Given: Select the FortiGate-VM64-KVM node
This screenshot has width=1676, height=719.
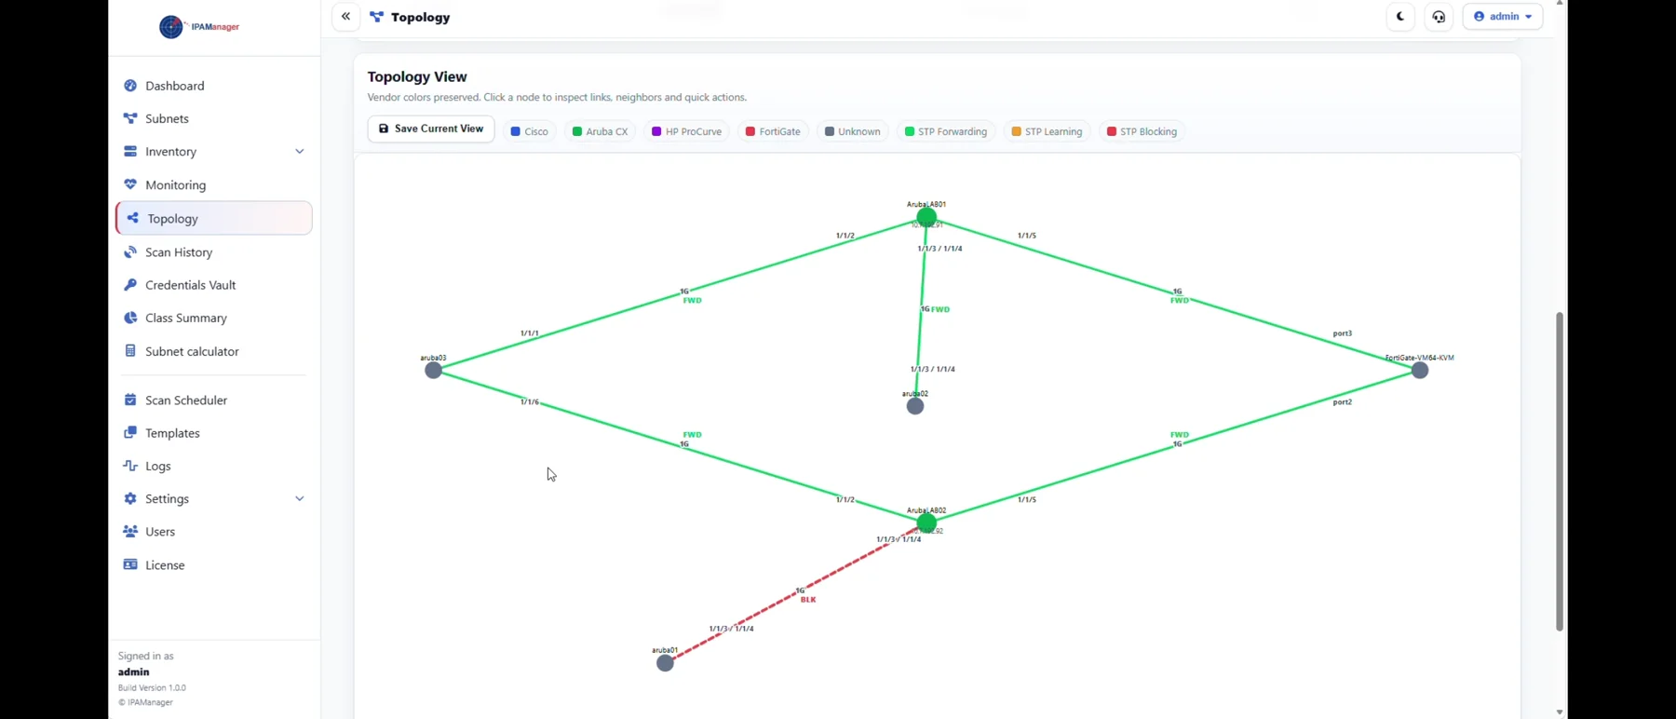Looking at the screenshot, I should point(1420,371).
